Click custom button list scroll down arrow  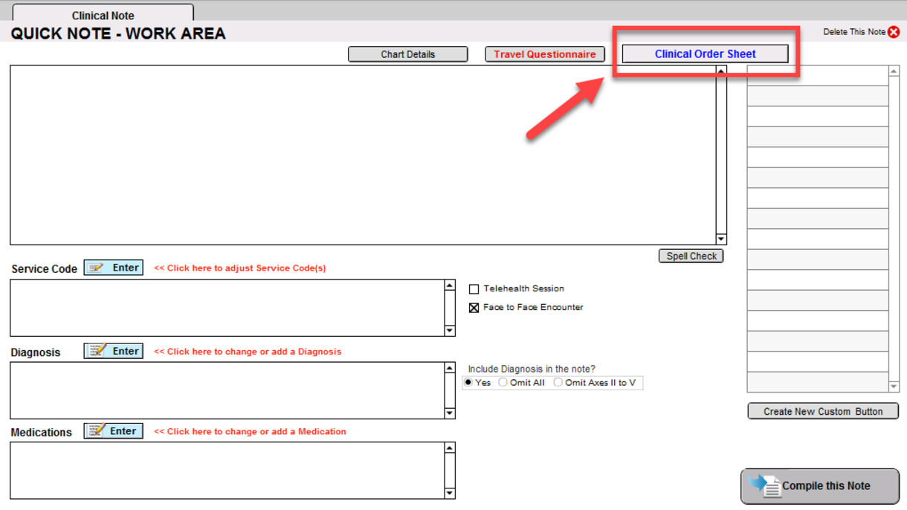pyautogui.click(x=894, y=387)
